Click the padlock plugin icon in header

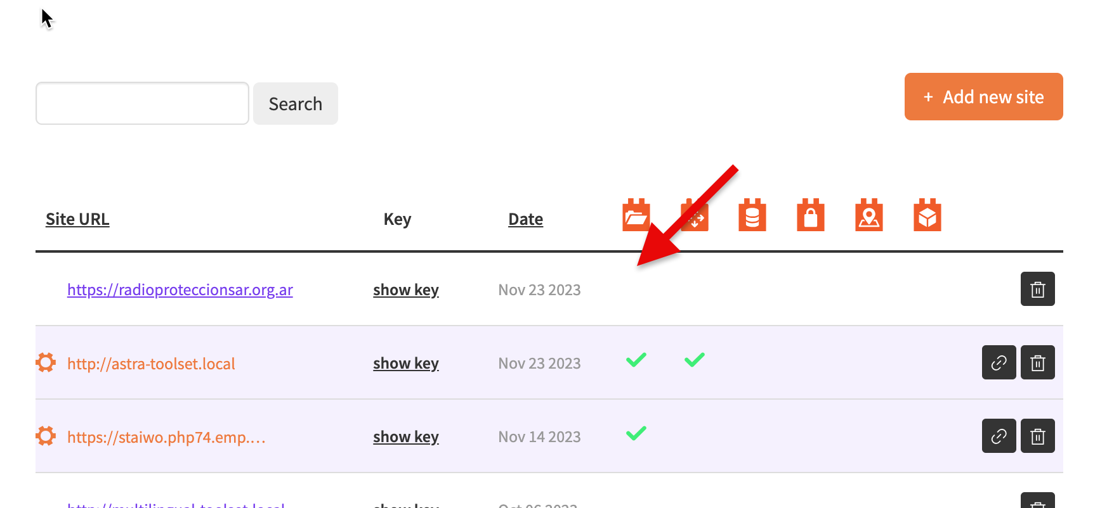(x=811, y=215)
